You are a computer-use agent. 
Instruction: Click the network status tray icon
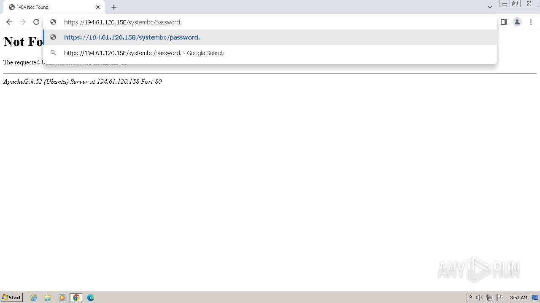490,298
